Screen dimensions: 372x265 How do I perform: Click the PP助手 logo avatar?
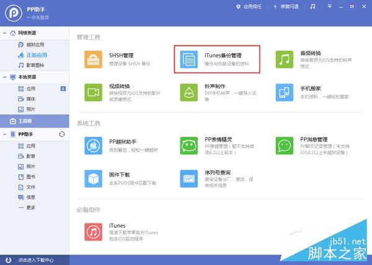tap(14, 13)
